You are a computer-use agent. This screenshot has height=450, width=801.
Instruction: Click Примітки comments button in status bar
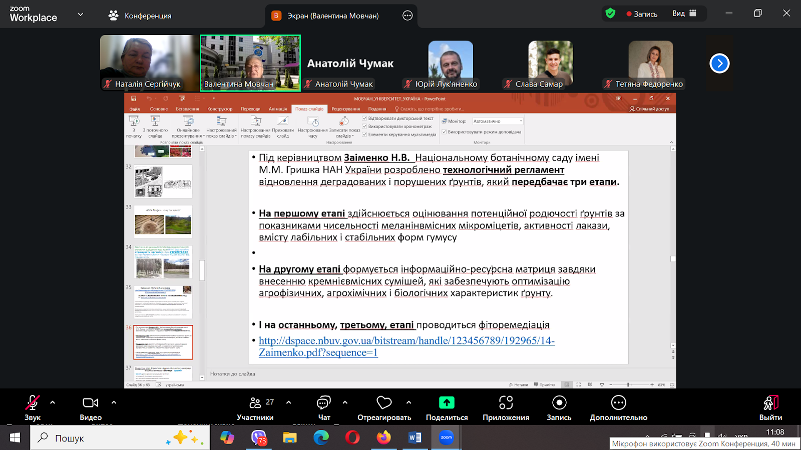coord(545,385)
